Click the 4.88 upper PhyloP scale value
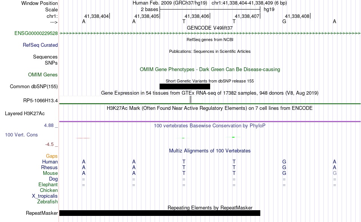 (49, 125)
